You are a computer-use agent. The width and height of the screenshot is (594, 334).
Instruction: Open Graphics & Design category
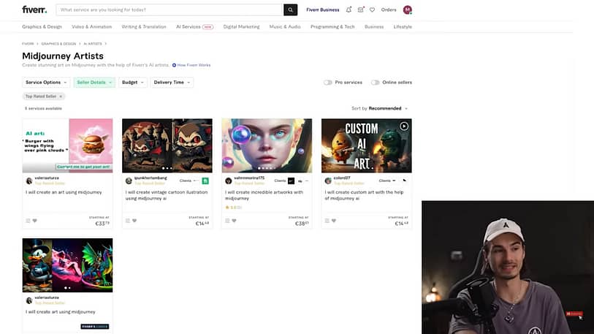tap(42, 27)
